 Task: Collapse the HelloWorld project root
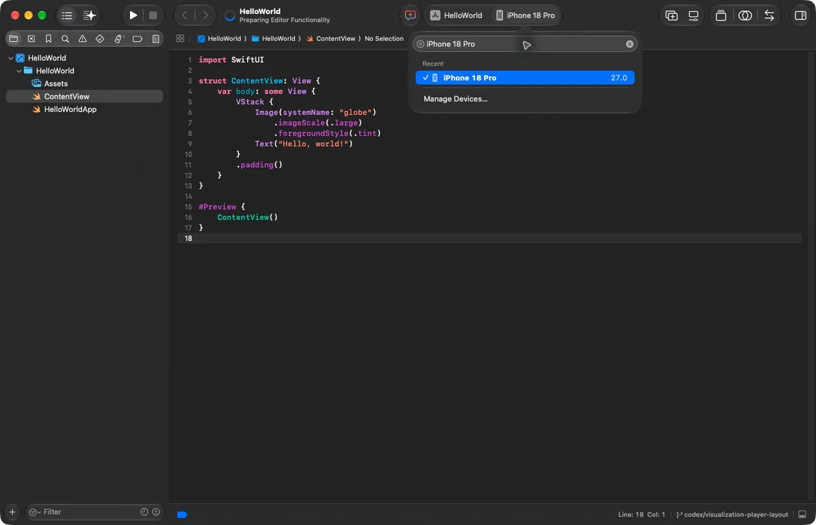[x=11, y=58]
